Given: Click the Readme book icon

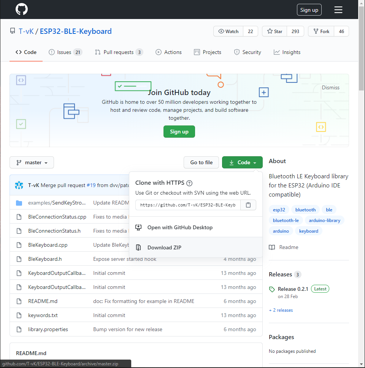Looking at the screenshot, I should [x=272, y=247].
